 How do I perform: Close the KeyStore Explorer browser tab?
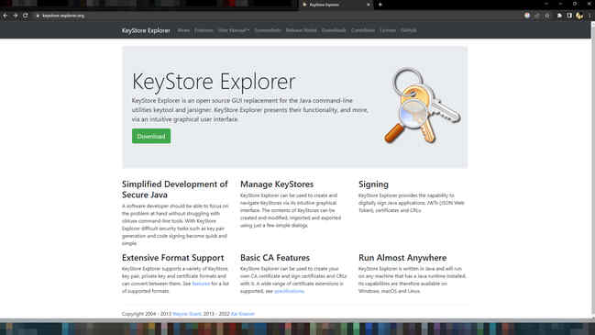pyautogui.click(x=368, y=5)
